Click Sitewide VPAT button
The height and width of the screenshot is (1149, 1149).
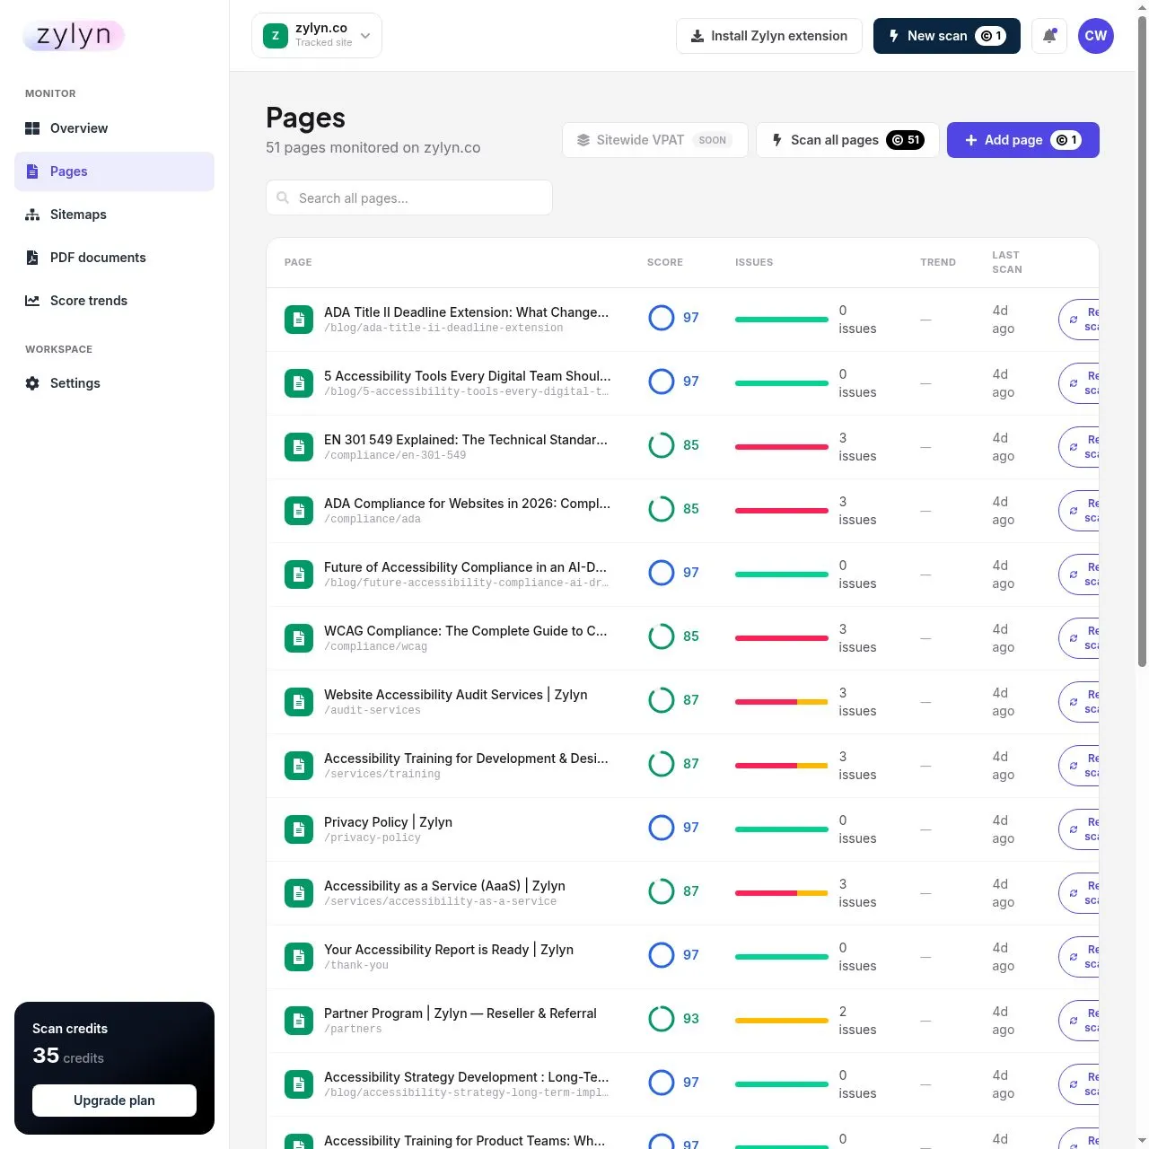655,140
